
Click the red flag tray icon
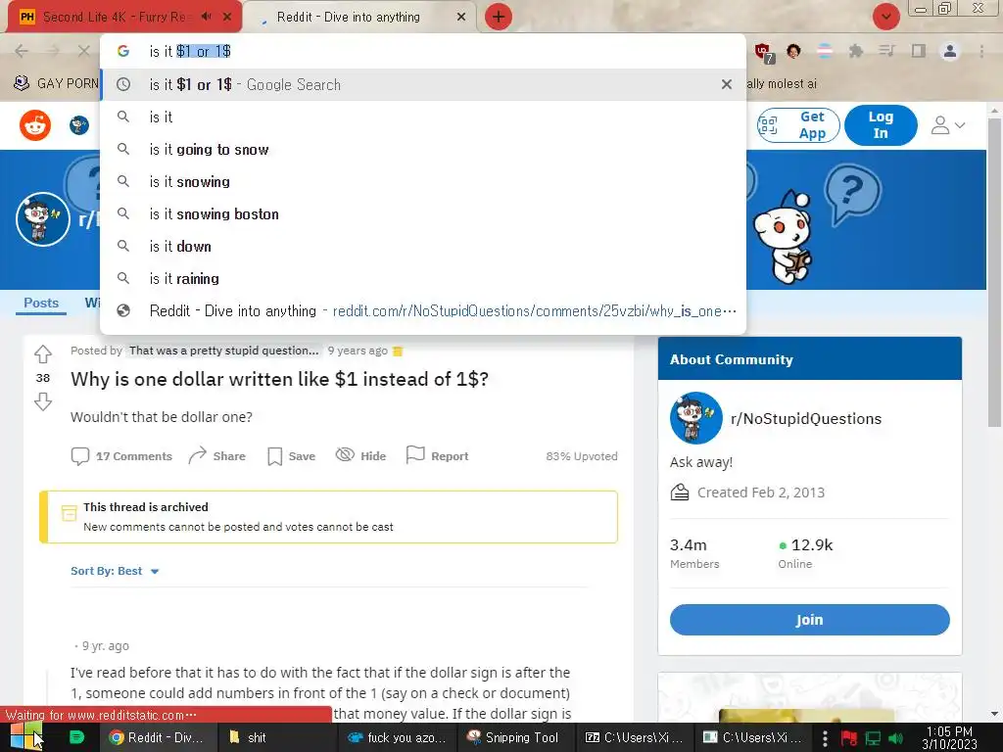(x=849, y=738)
